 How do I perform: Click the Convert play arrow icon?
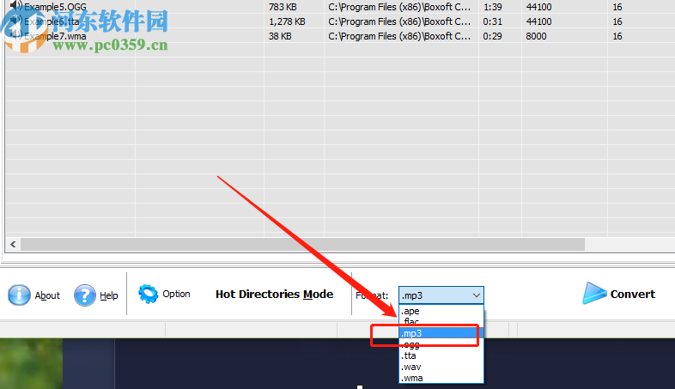pos(594,294)
